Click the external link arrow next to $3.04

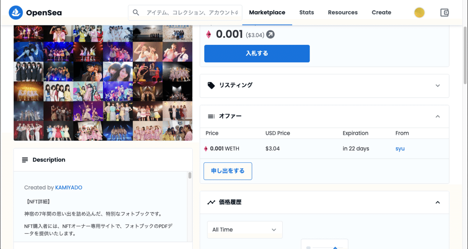269,34
